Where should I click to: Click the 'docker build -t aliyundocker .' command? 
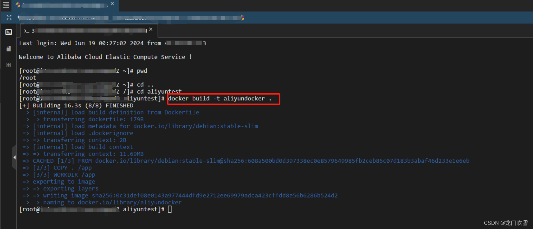[x=220, y=98]
